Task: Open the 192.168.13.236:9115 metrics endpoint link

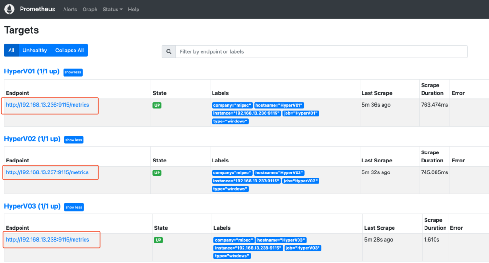Action: 47,105
